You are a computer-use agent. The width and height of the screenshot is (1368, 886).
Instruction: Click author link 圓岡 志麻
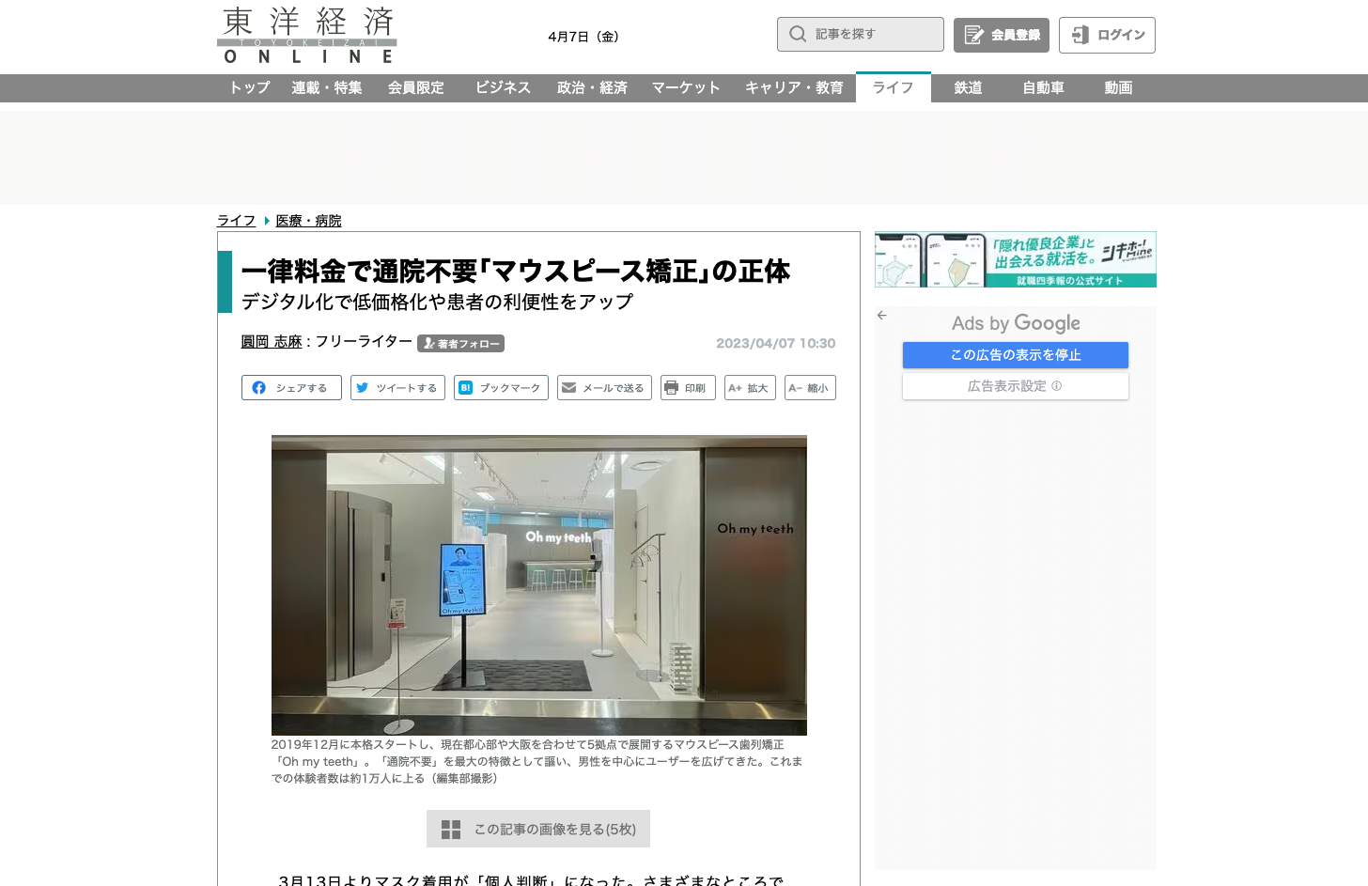click(272, 342)
